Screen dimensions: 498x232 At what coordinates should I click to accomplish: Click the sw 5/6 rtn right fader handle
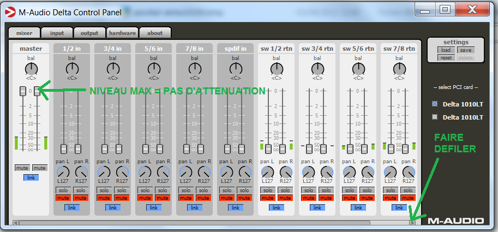pos(364,148)
